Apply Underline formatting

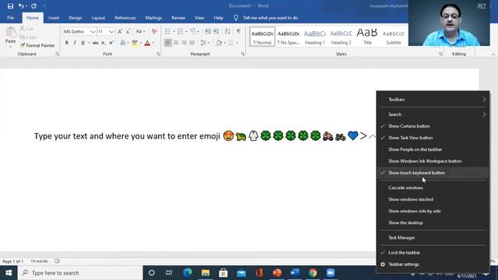83,43
